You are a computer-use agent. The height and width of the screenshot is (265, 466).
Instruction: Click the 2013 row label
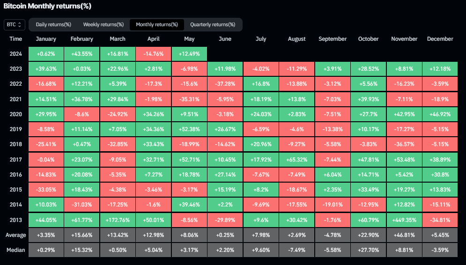(x=15, y=220)
